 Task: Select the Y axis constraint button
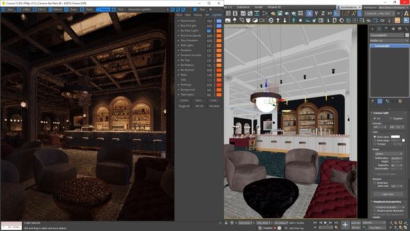[x=316, y=13]
